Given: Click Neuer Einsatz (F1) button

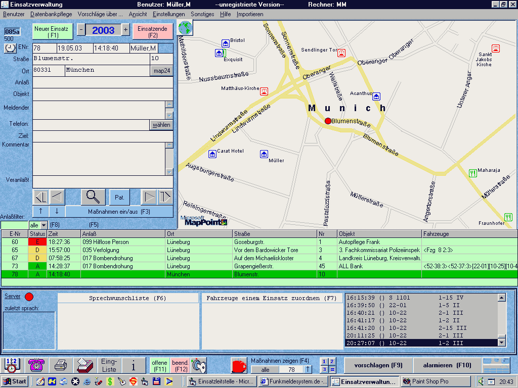Looking at the screenshot, I should click(53, 31).
